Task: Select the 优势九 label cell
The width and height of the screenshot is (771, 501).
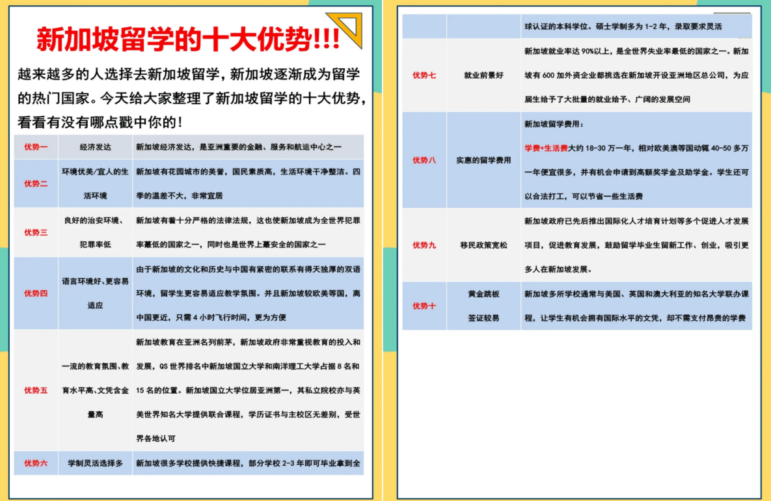Action: pyautogui.click(x=424, y=245)
